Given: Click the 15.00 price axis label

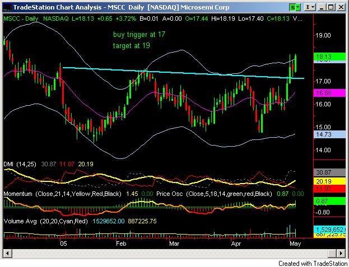Looking at the screenshot, I should pyautogui.click(x=323, y=127).
